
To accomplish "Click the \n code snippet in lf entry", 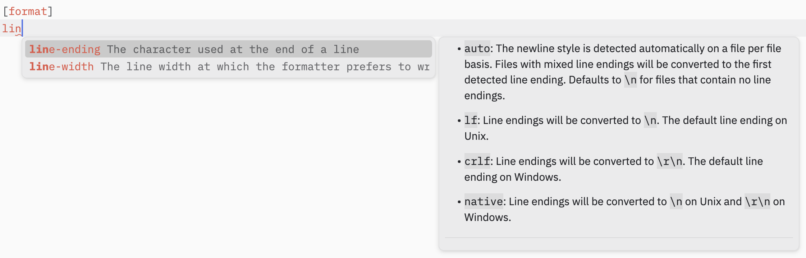I will [650, 120].
